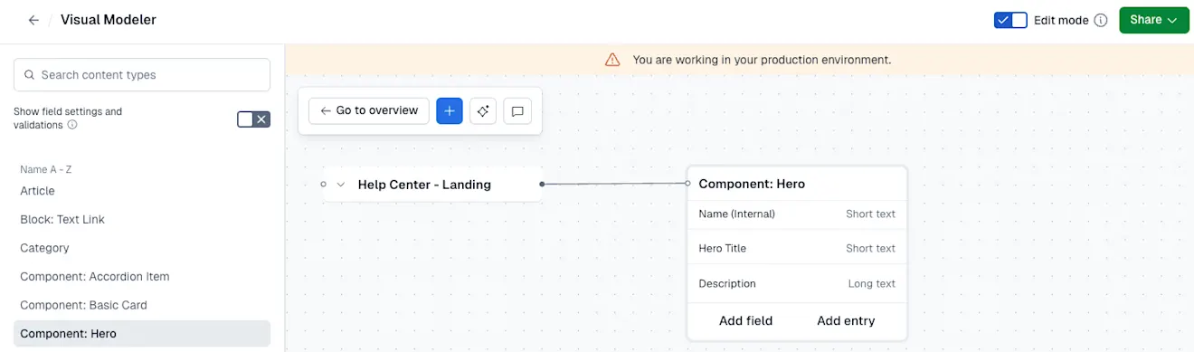Viewport: 1194px width, 352px height.
Task: Click Go to overview button
Action: pos(369,110)
